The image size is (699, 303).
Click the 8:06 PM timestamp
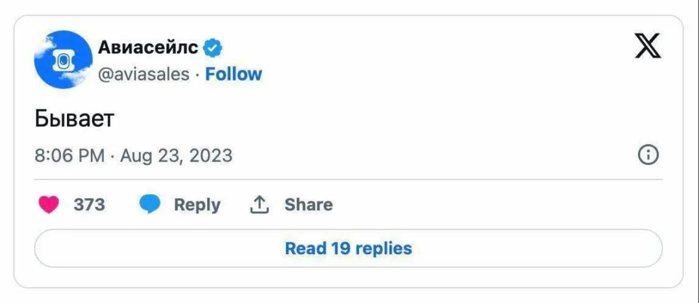click(x=70, y=156)
